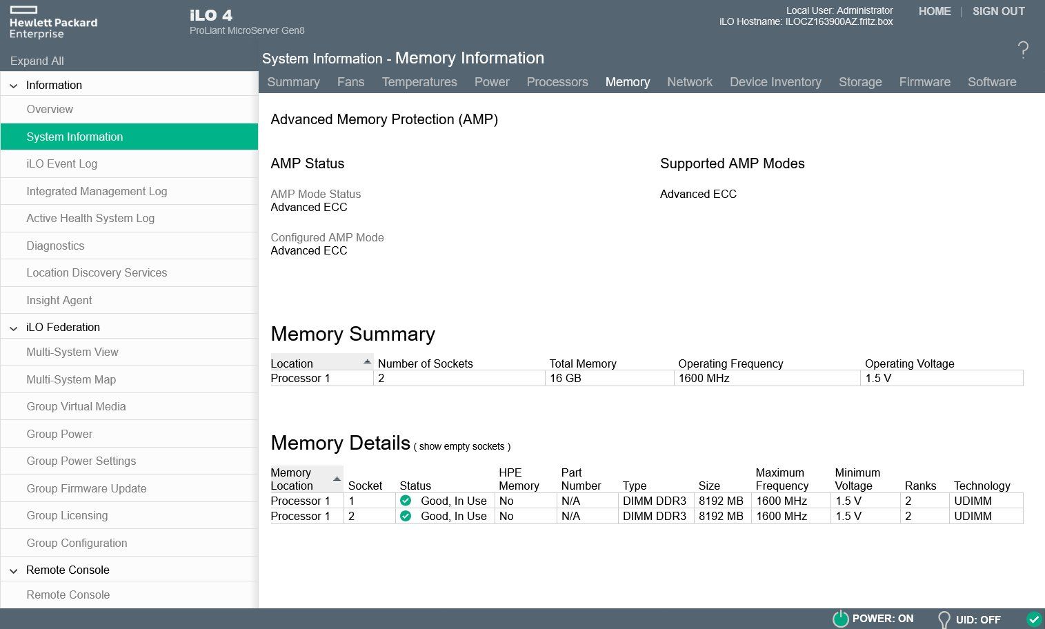The height and width of the screenshot is (629, 1045).
Task: Go to the Power tab
Action: [492, 82]
